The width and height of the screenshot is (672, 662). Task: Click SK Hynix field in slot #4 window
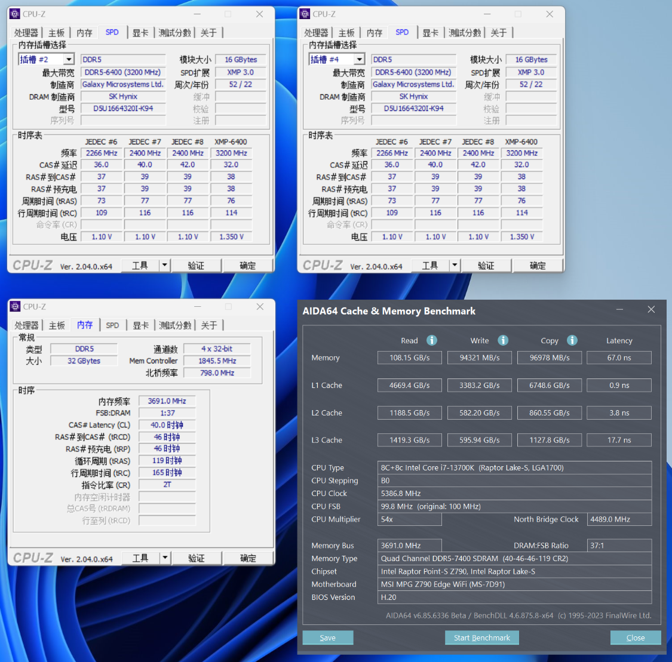click(413, 96)
